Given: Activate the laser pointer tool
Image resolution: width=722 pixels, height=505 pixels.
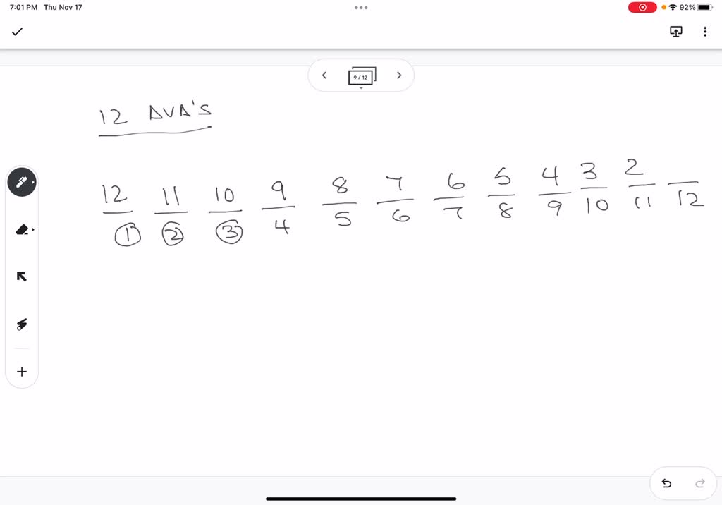Looking at the screenshot, I should click(22, 324).
